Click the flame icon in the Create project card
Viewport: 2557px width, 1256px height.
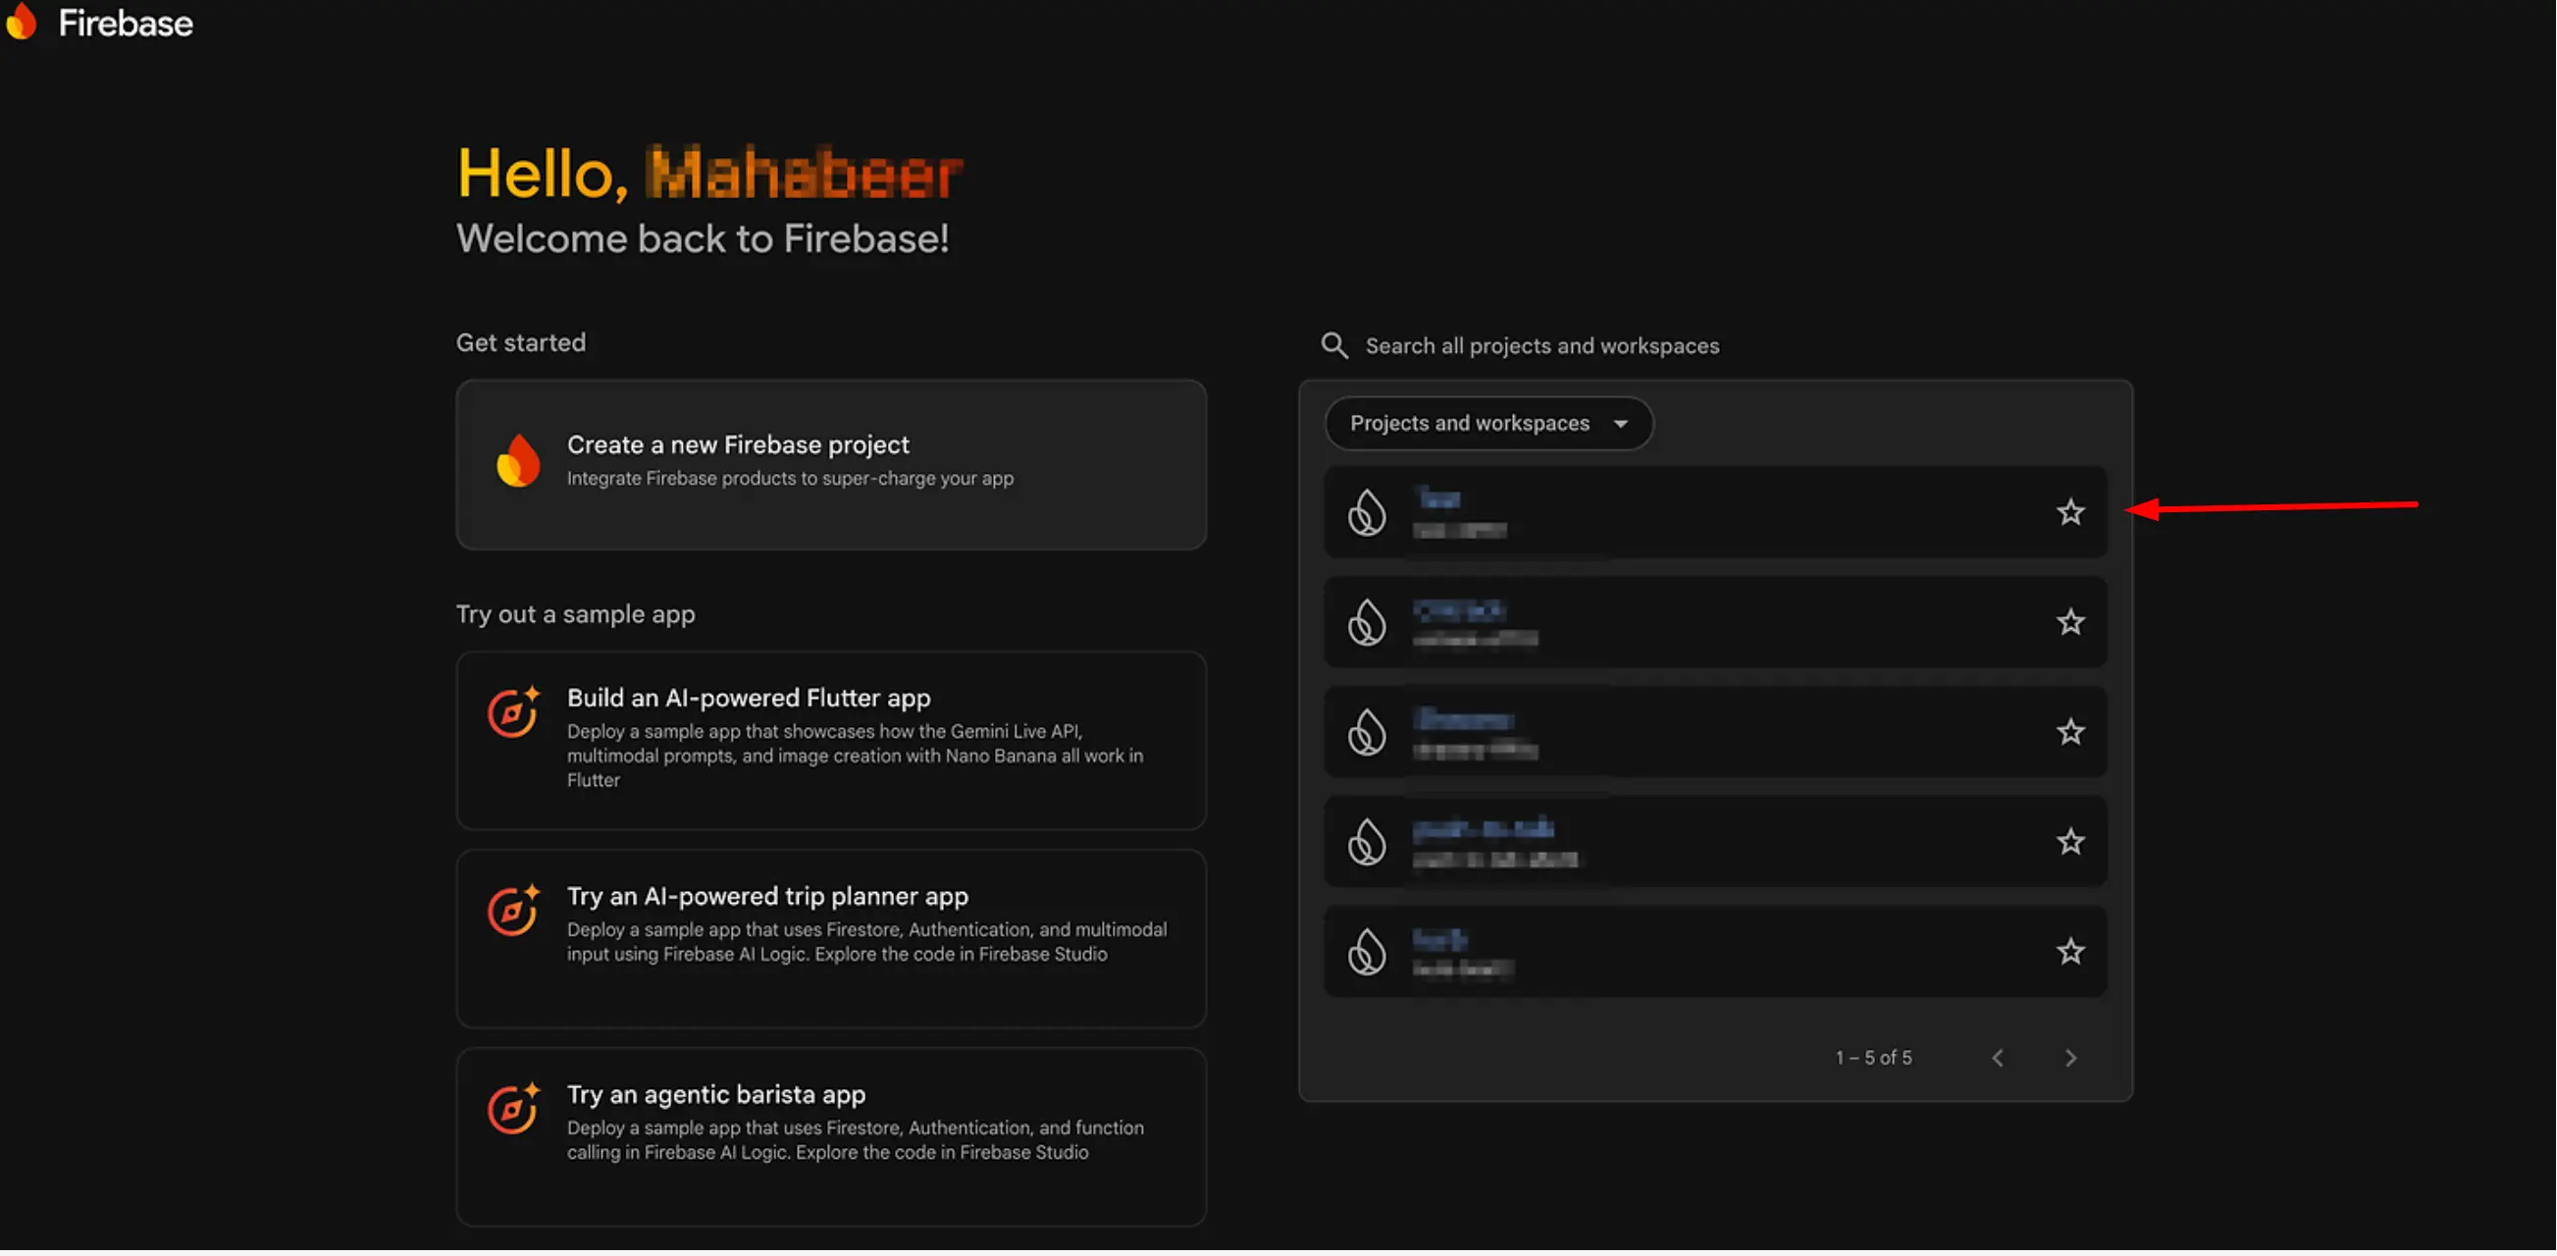pos(517,461)
